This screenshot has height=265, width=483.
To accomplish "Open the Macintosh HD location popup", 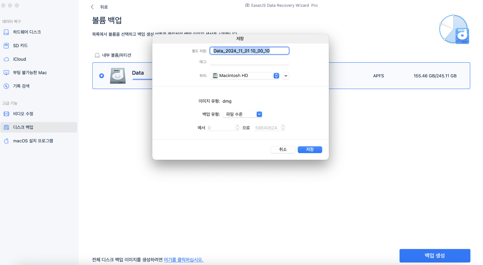I will tap(245, 75).
